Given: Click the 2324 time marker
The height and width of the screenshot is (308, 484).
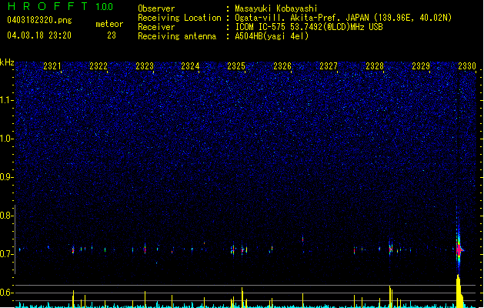Looking at the screenshot, I should (x=190, y=65).
